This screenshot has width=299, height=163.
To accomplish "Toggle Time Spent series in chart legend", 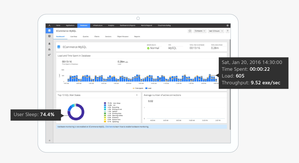I will 138,88.
